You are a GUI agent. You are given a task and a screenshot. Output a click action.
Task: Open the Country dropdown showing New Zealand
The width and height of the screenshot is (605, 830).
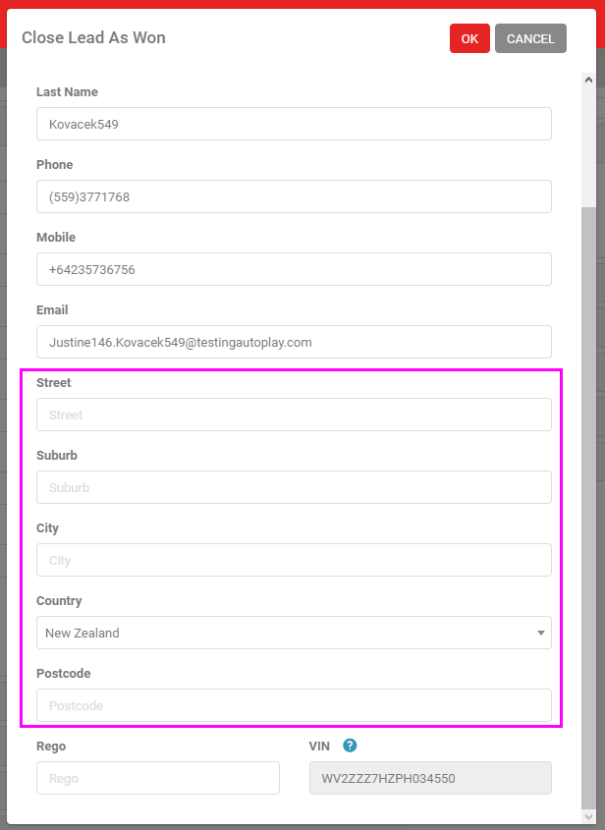coord(294,633)
